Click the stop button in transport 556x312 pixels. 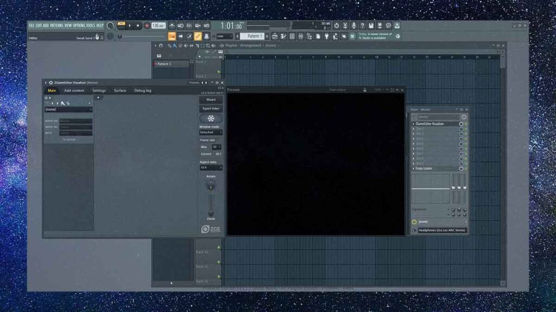138,25
